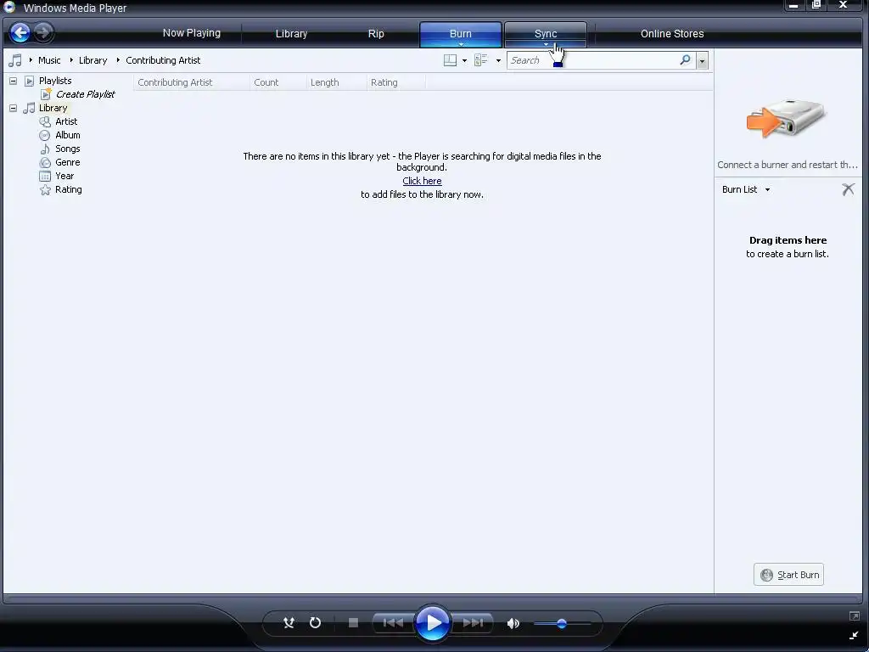Click the Windows Media Player title icon
Image resolution: width=869 pixels, height=652 pixels.
[x=9, y=7]
